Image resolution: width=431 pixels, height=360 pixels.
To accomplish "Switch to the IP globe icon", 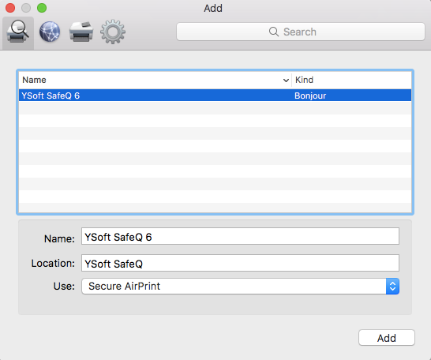I will point(50,32).
